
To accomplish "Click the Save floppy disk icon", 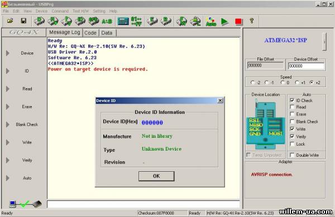I will point(23,21).
